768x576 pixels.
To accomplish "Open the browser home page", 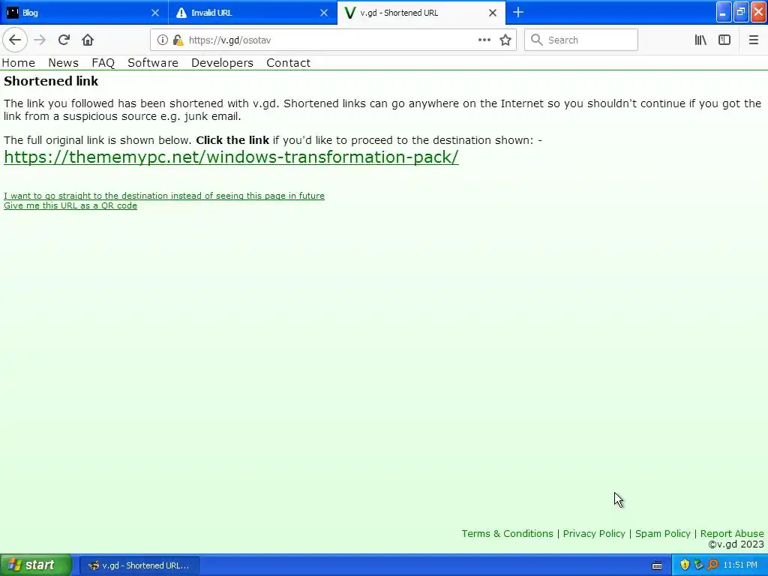I will tap(88, 40).
